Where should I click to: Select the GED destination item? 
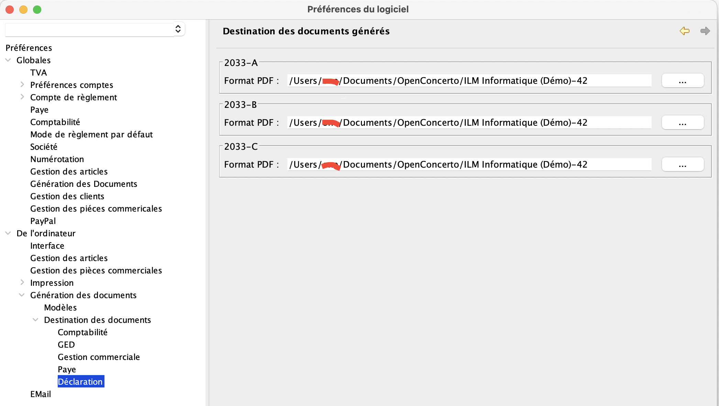66,344
